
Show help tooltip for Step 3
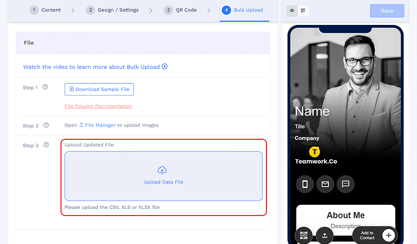click(x=46, y=144)
